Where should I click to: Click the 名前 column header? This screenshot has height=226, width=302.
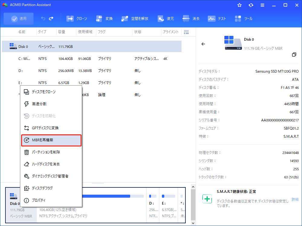tap(22, 32)
